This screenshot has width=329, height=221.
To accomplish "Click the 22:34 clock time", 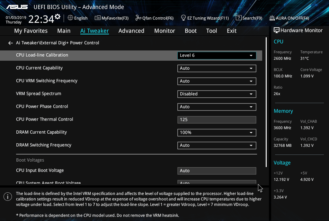I will [x=41, y=19].
